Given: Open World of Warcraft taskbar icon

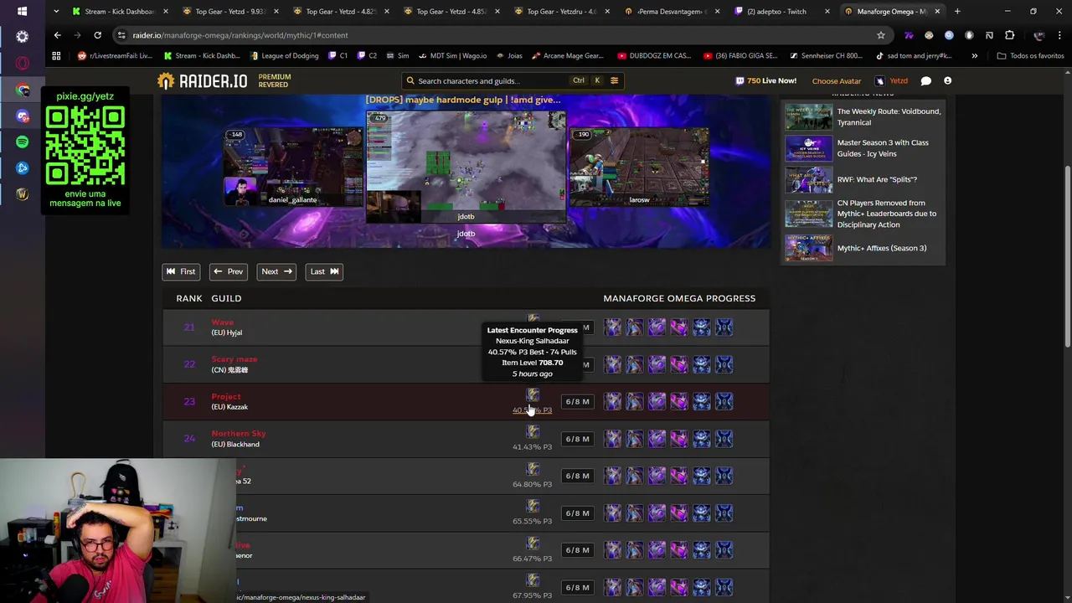Looking at the screenshot, I should 22,194.
